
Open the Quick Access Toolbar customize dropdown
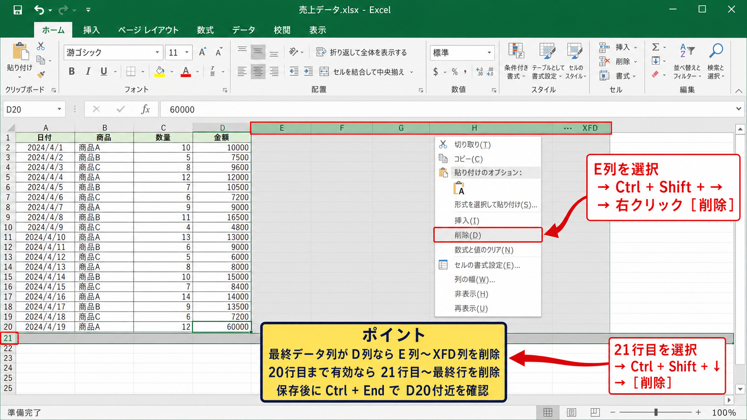(88, 10)
